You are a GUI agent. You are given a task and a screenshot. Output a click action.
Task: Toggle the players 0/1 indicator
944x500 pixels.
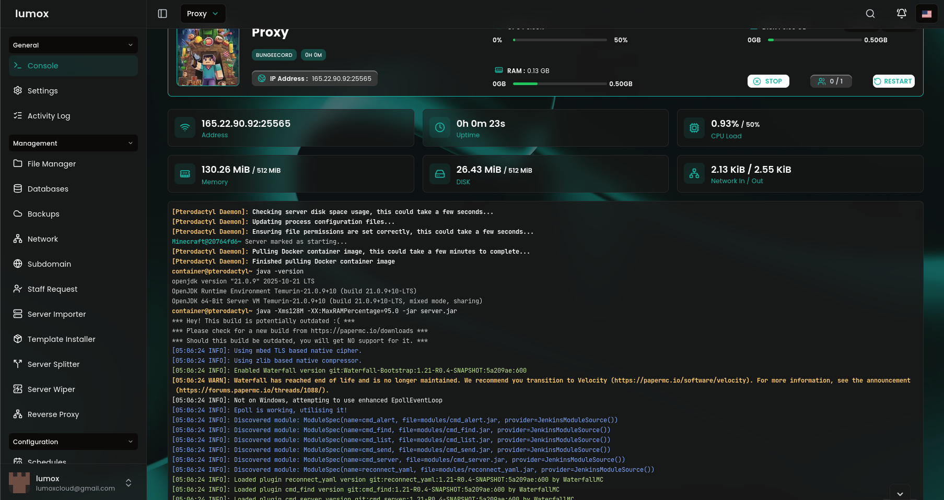[x=831, y=81]
